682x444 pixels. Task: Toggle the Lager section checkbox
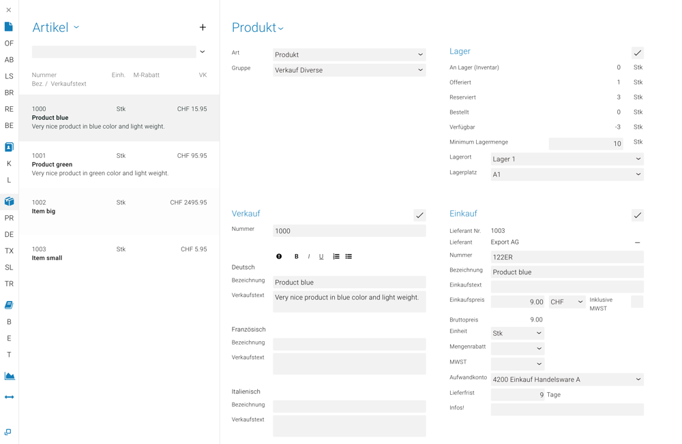(x=637, y=53)
